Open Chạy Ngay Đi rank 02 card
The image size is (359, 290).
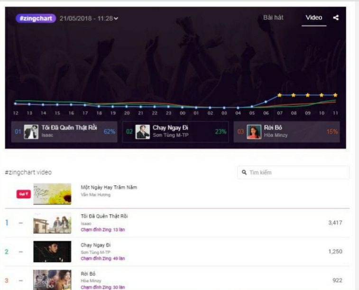[x=175, y=132]
